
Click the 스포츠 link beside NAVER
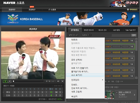(x=20, y=3)
